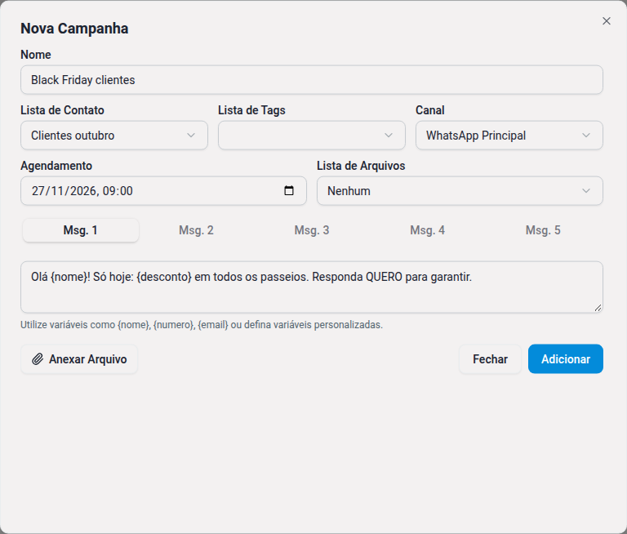The height and width of the screenshot is (534, 627).
Task: Close the Nova Campanha dialog with X
Action: point(607,20)
